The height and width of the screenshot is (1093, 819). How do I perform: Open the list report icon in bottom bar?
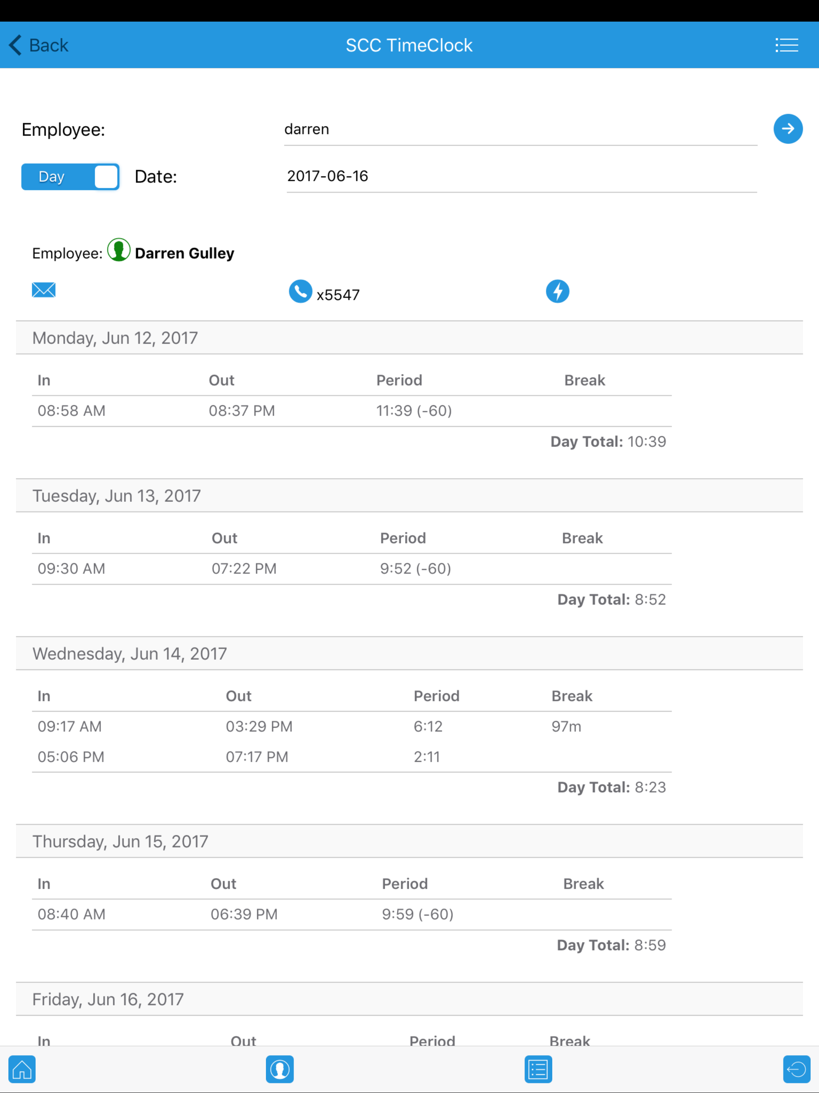(538, 1069)
